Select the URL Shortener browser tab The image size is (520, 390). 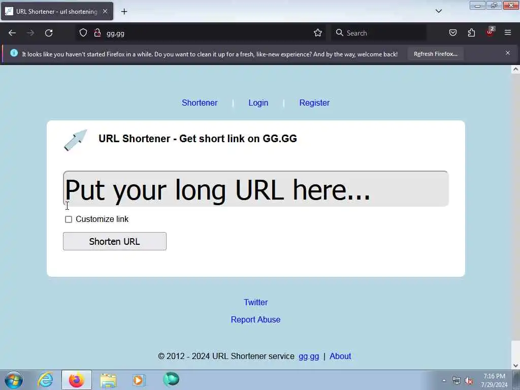(57, 11)
